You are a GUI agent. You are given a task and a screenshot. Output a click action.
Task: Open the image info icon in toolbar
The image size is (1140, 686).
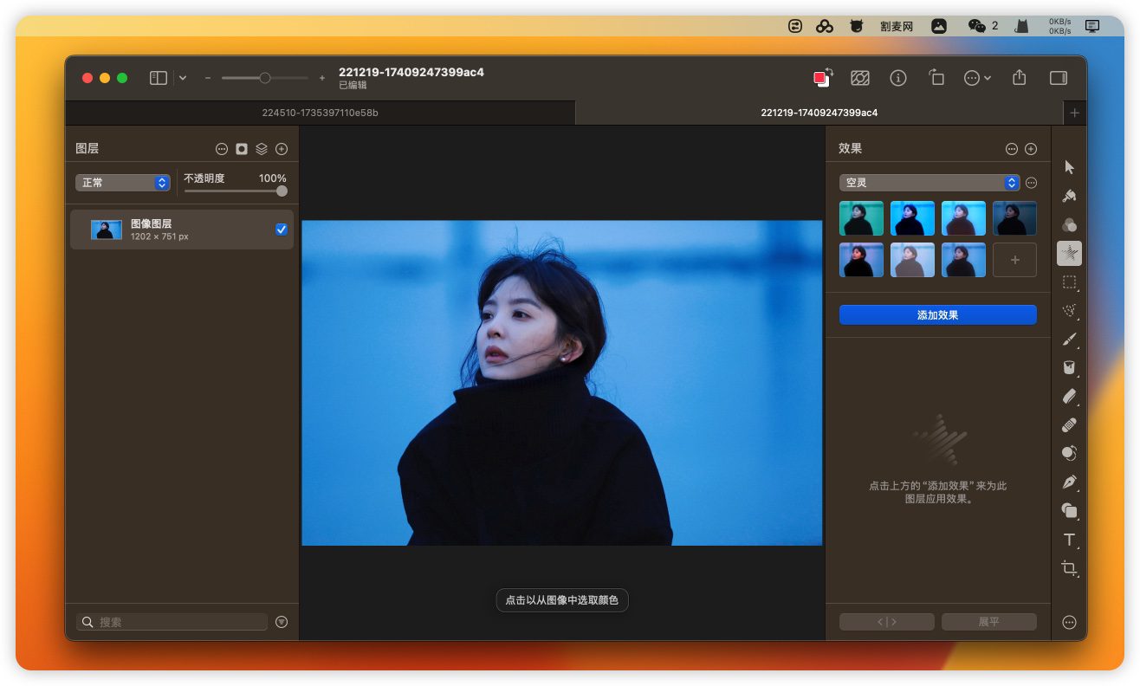point(898,78)
